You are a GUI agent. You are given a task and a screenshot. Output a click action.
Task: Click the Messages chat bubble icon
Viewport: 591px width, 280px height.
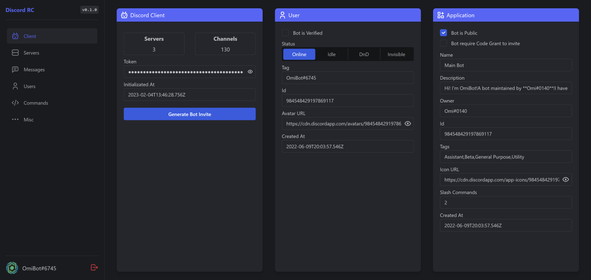click(x=15, y=69)
